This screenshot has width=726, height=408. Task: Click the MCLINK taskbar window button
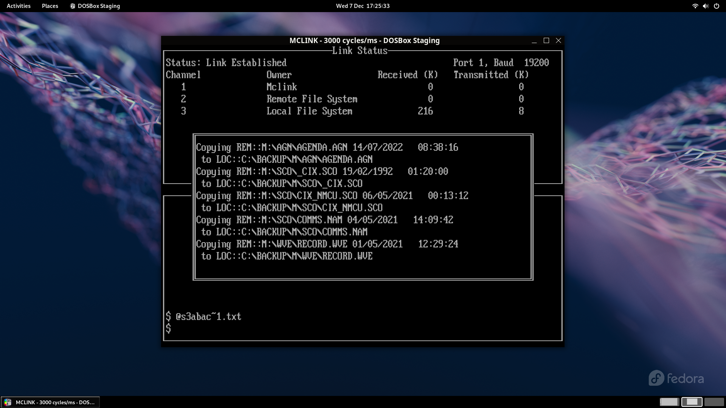55,402
